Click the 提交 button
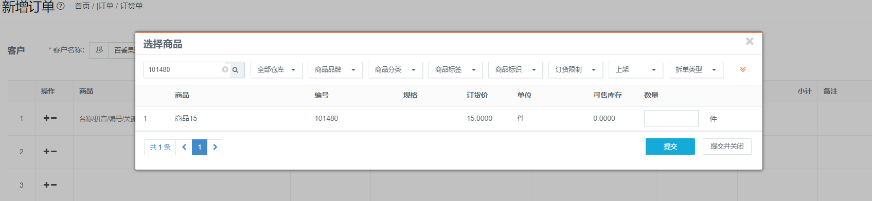Image resolution: width=872 pixels, height=201 pixels. [x=670, y=147]
